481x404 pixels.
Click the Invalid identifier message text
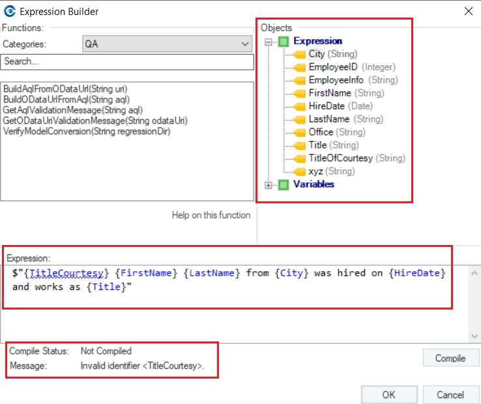(142, 366)
